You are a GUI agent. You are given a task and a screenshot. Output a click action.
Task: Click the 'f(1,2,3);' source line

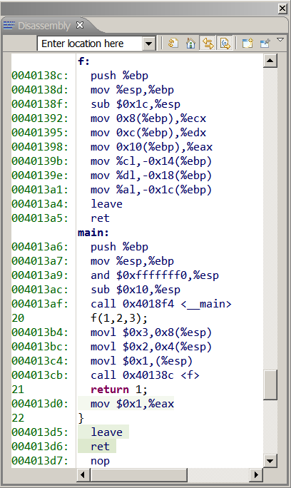point(119,318)
